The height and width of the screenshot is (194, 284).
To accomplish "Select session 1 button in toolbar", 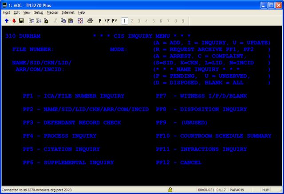I will click(x=124, y=21).
